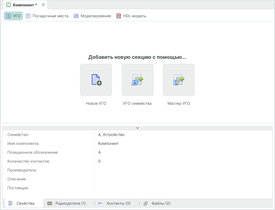Screen dimensions: 275x210
Task: Collapse the properties panel with the chevron
Action: tap(137, 128)
